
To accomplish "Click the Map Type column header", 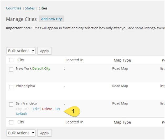I will [x=122, y=60].
